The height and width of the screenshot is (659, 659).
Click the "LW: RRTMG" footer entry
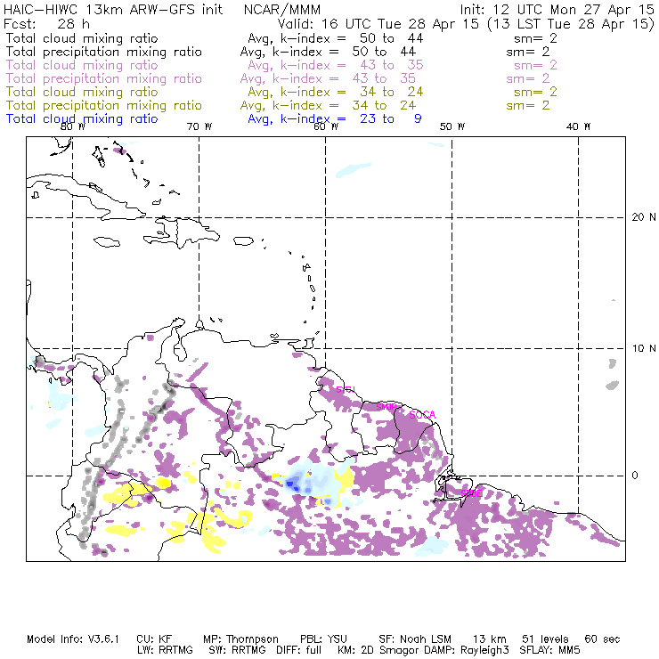(165, 650)
